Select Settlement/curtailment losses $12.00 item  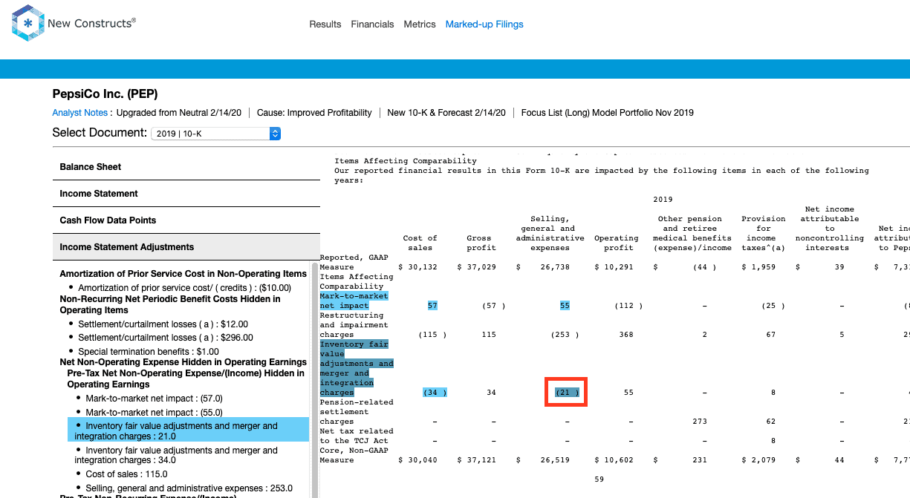click(163, 324)
